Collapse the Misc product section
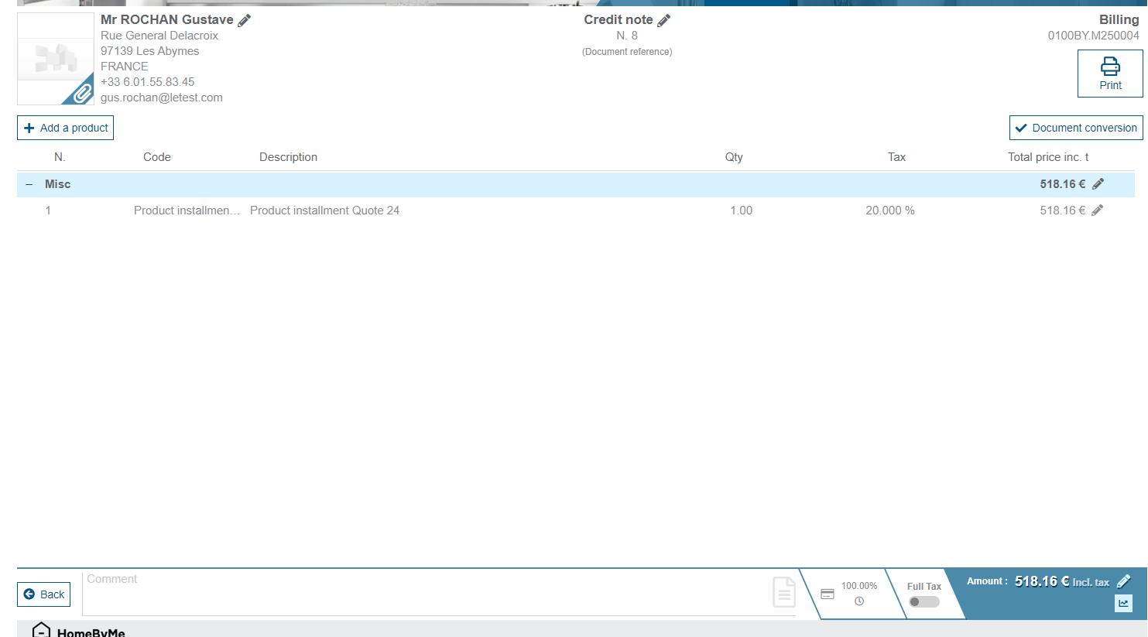 (29, 184)
